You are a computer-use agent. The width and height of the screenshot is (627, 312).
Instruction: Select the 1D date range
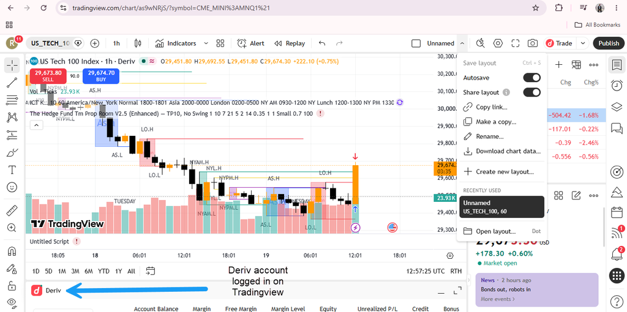click(x=36, y=271)
